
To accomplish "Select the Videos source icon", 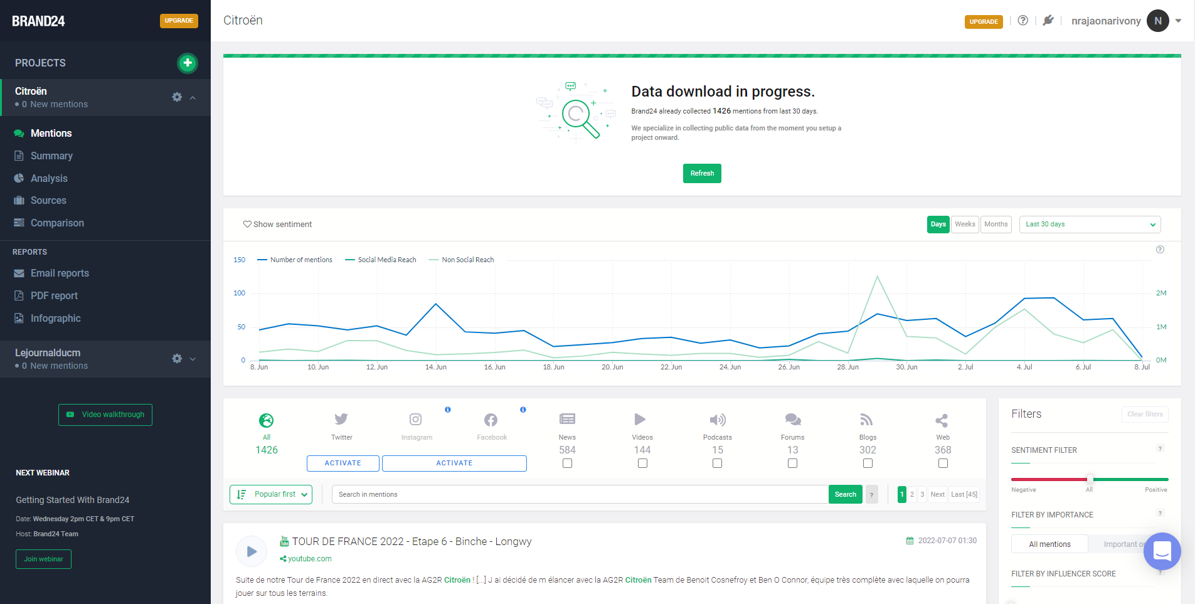I will (640, 419).
